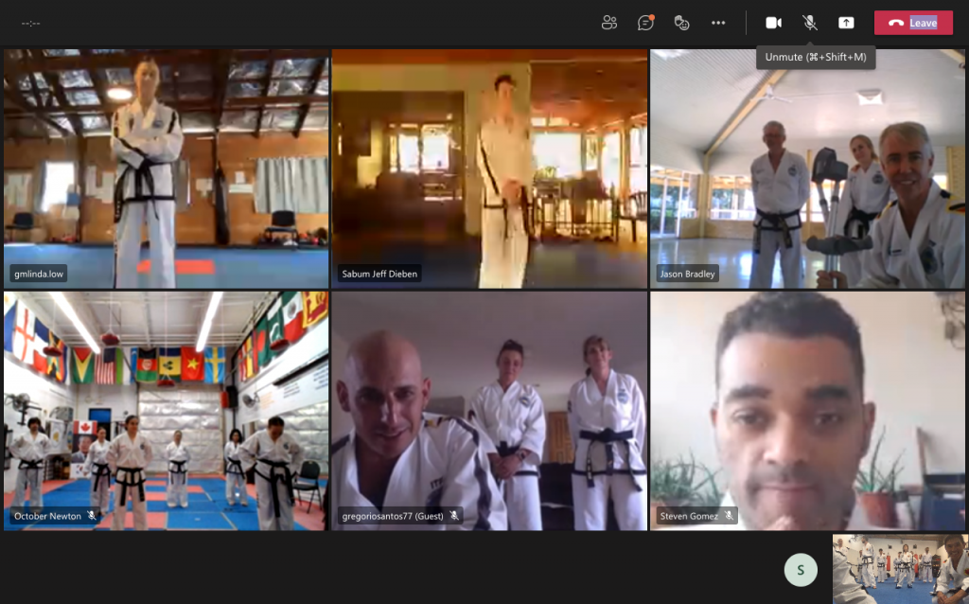Image resolution: width=969 pixels, height=604 pixels.
Task: Turn off the camera
Action: [774, 23]
